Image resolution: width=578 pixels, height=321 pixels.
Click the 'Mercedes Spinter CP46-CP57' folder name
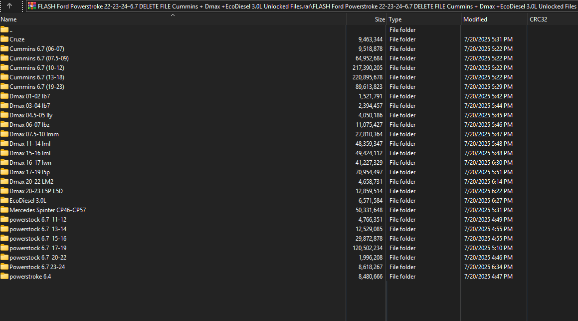click(47, 210)
